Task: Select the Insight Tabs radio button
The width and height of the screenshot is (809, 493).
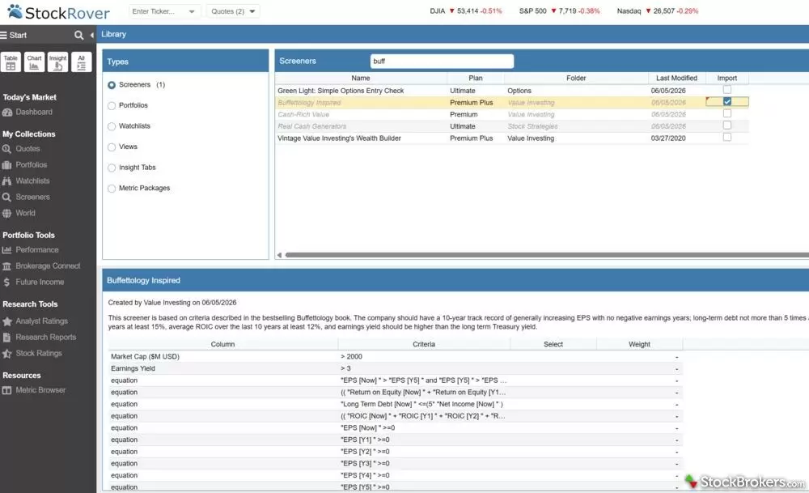Action: (x=112, y=168)
